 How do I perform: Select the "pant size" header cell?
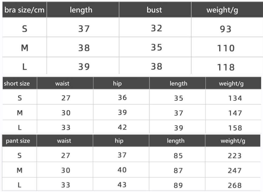(18, 141)
